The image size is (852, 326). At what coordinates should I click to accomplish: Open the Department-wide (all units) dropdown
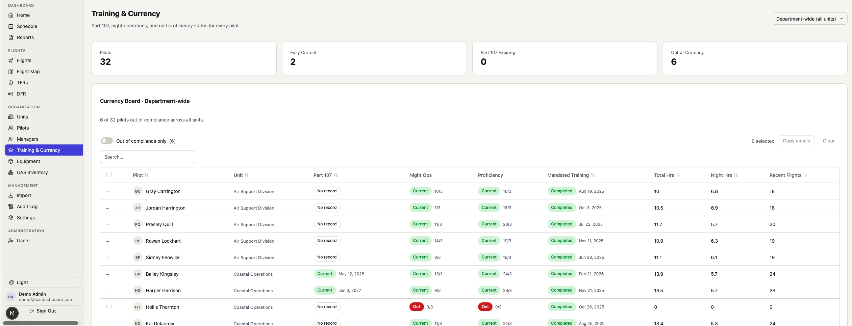click(x=809, y=19)
